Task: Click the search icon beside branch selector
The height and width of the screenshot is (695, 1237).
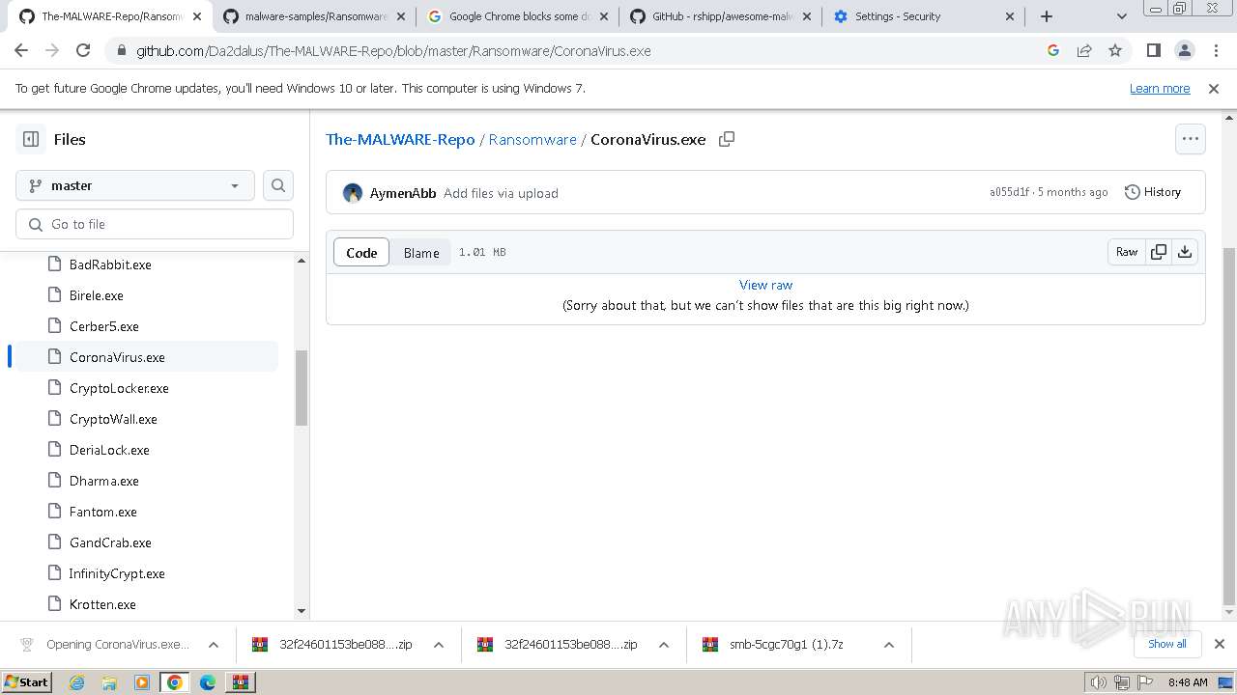Action: click(x=278, y=185)
